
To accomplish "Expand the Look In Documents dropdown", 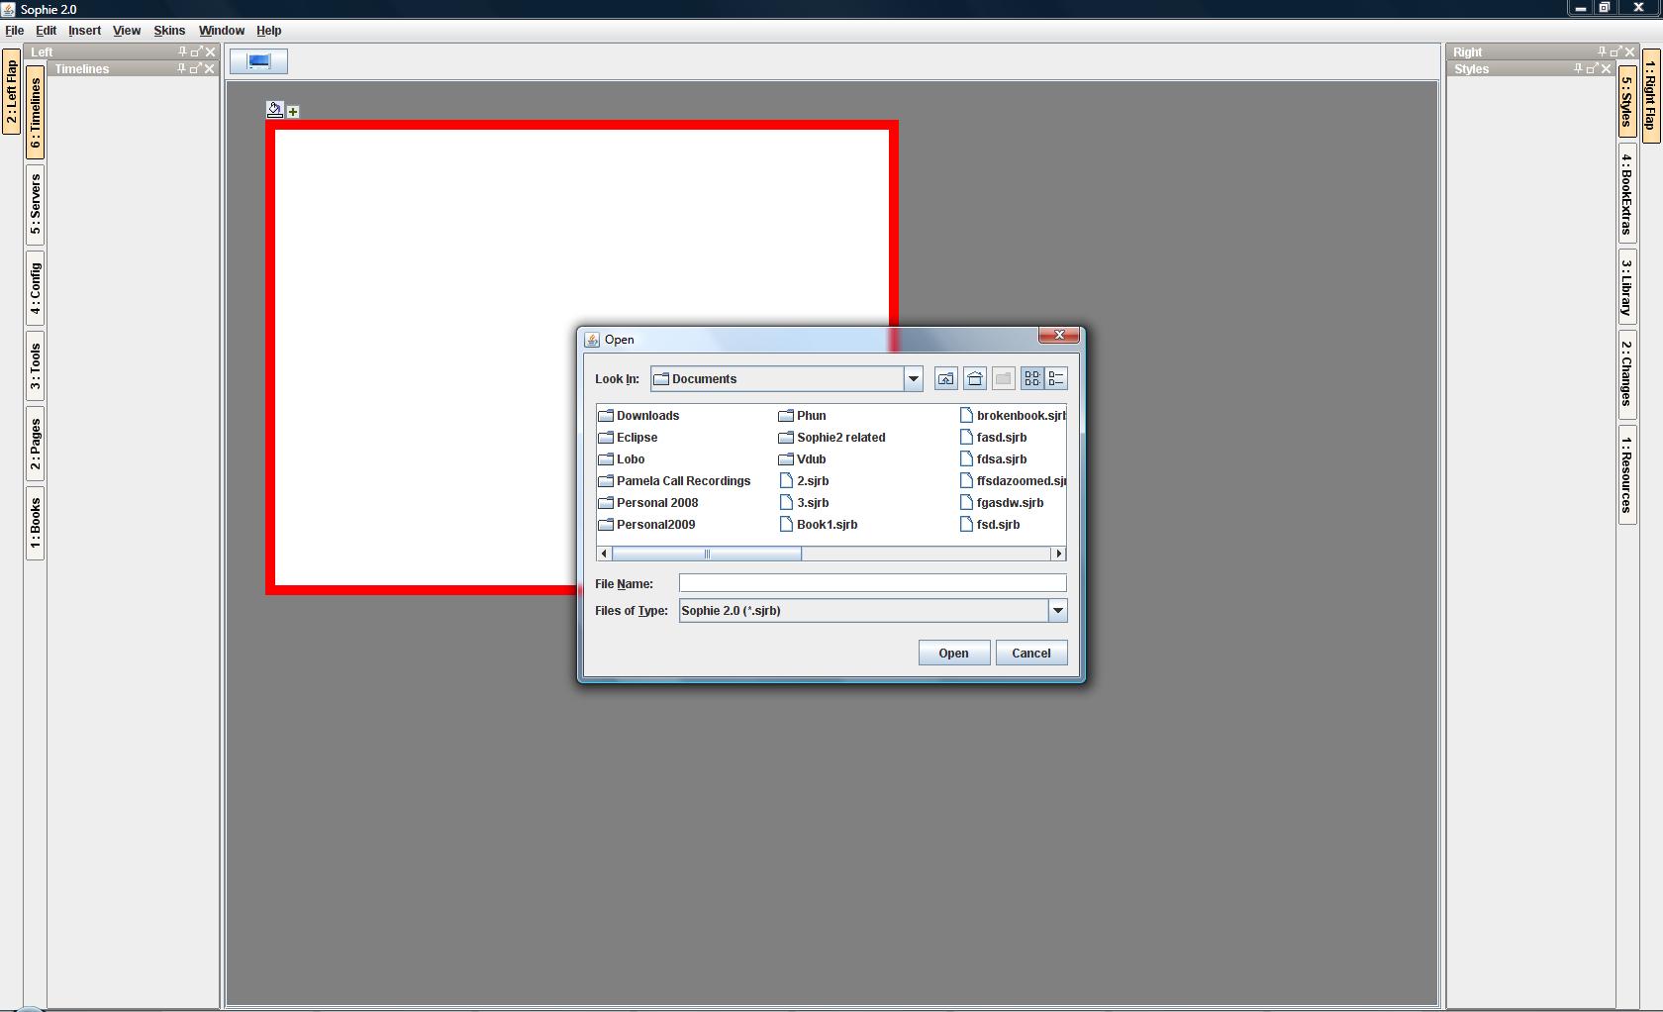I will pyautogui.click(x=914, y=379).
